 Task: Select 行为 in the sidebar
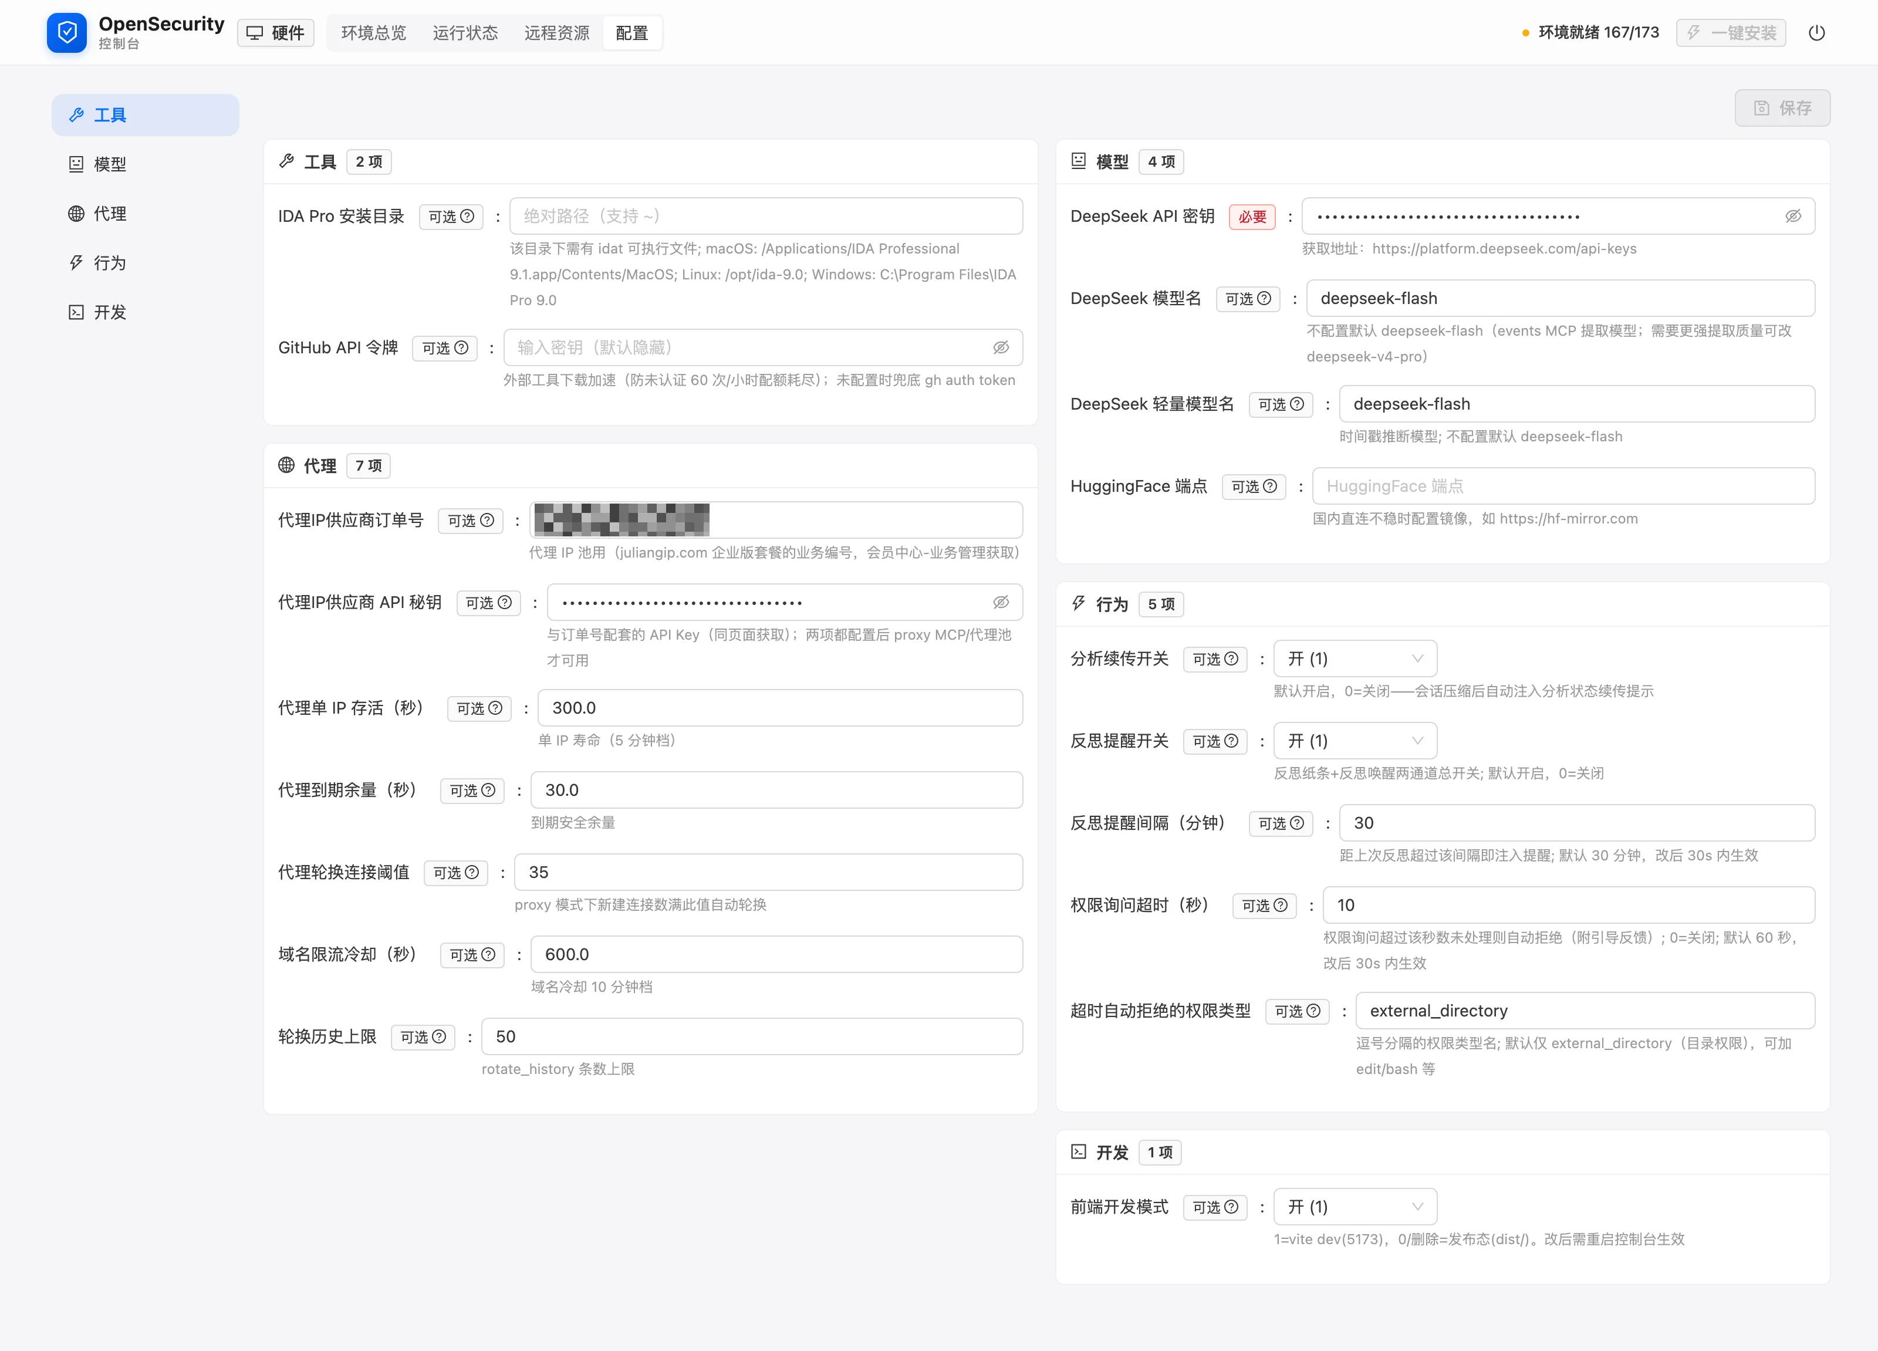tap(145, 262)
